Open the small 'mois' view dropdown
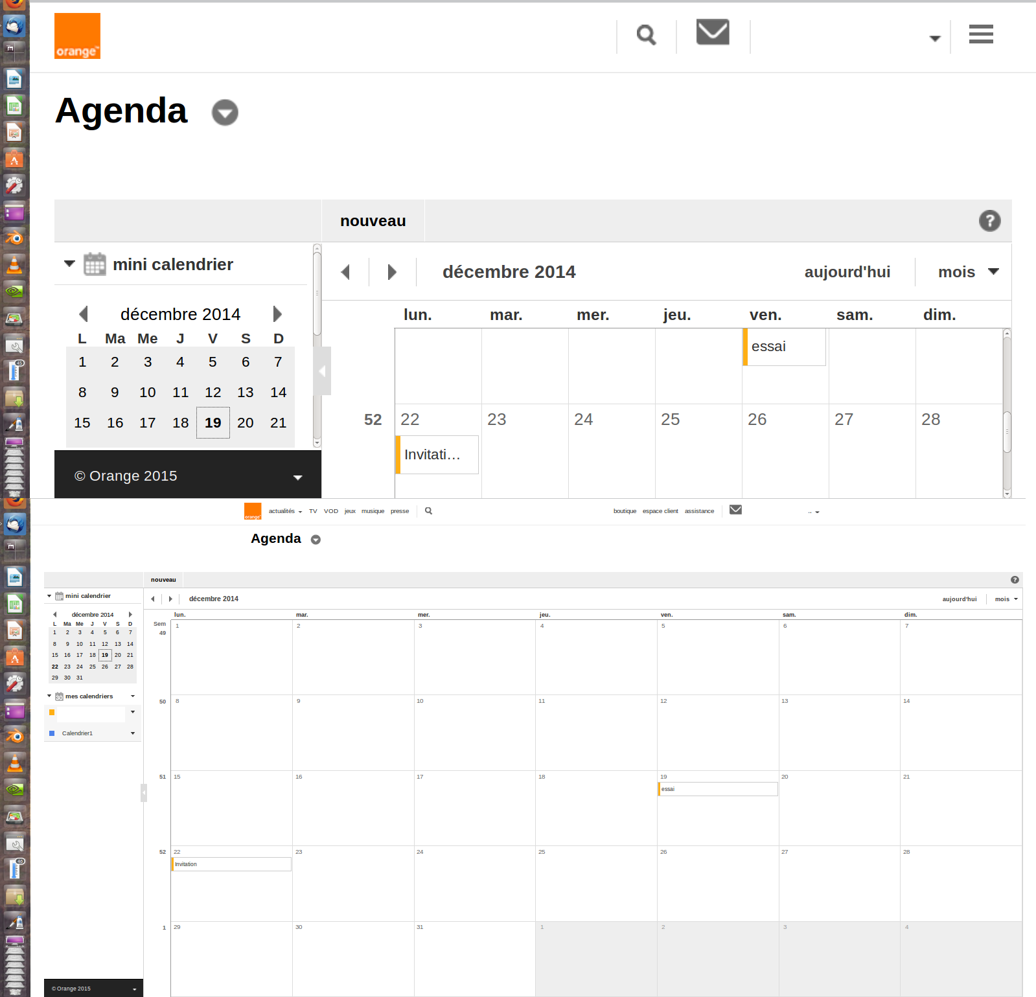The width and height of the screenshot is (1036, 997). [1016, 599]
